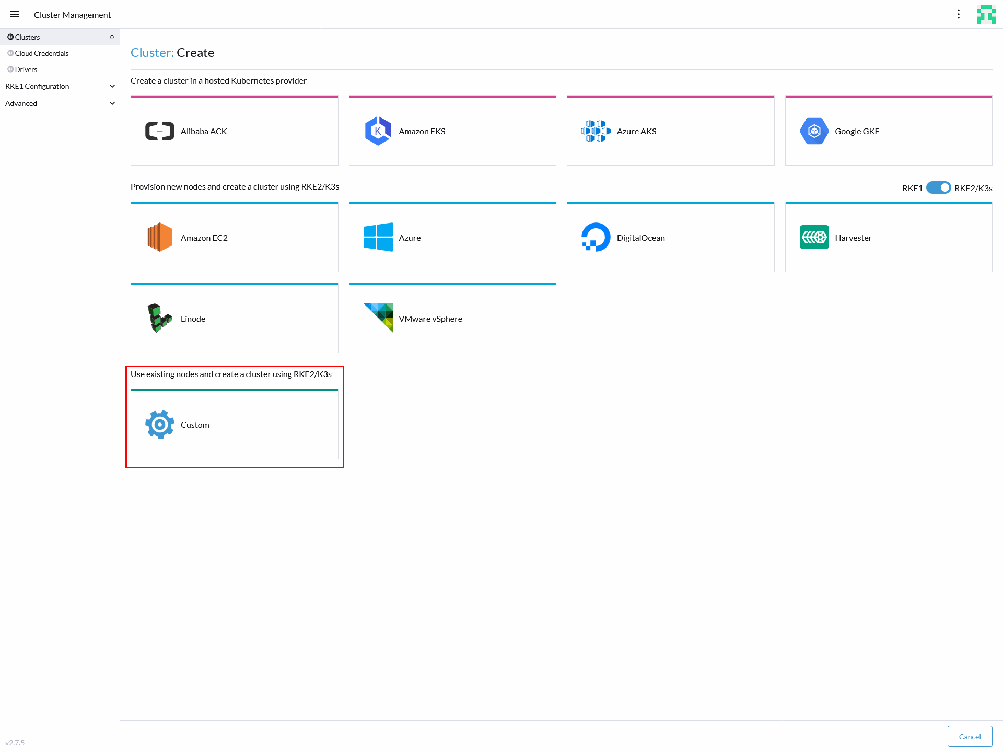1003x752 pixels.
Task: Open the Clusters sidebar entry
Action: (27, 37)
